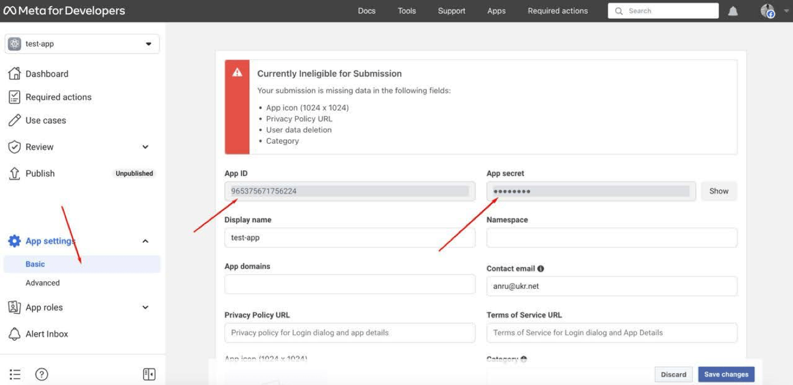Open the test-app selector dropdown
793x385 pixels.
pyautogui.click(x=82, y=44)
